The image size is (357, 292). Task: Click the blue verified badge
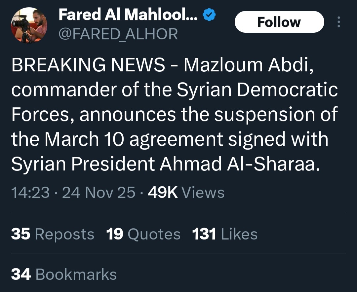[x=209, y=16]
